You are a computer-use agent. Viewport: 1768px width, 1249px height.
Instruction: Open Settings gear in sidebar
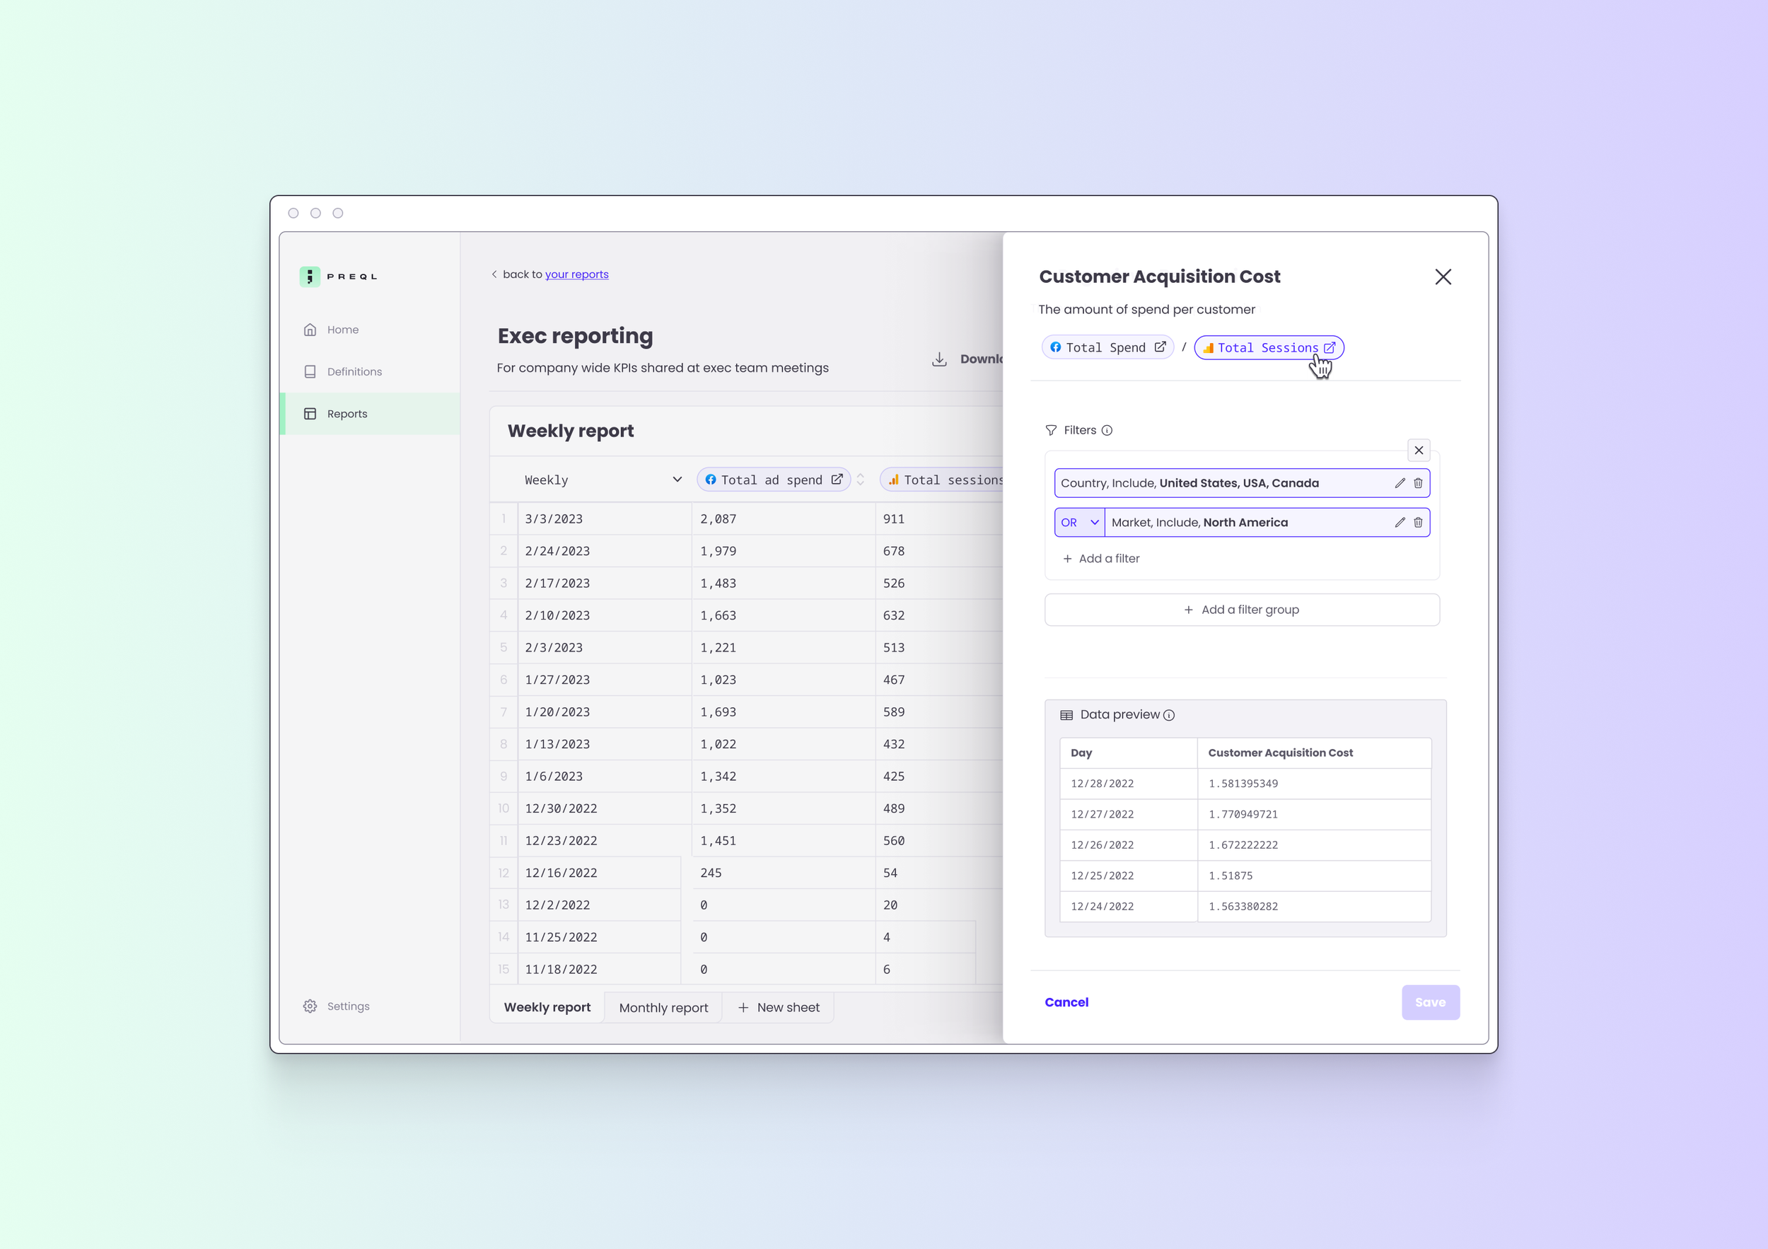pyautogui.click(x=310, y=1006)
